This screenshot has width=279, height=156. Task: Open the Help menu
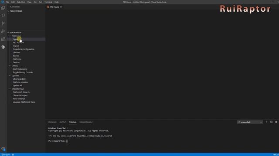click(x=57, y=2)
